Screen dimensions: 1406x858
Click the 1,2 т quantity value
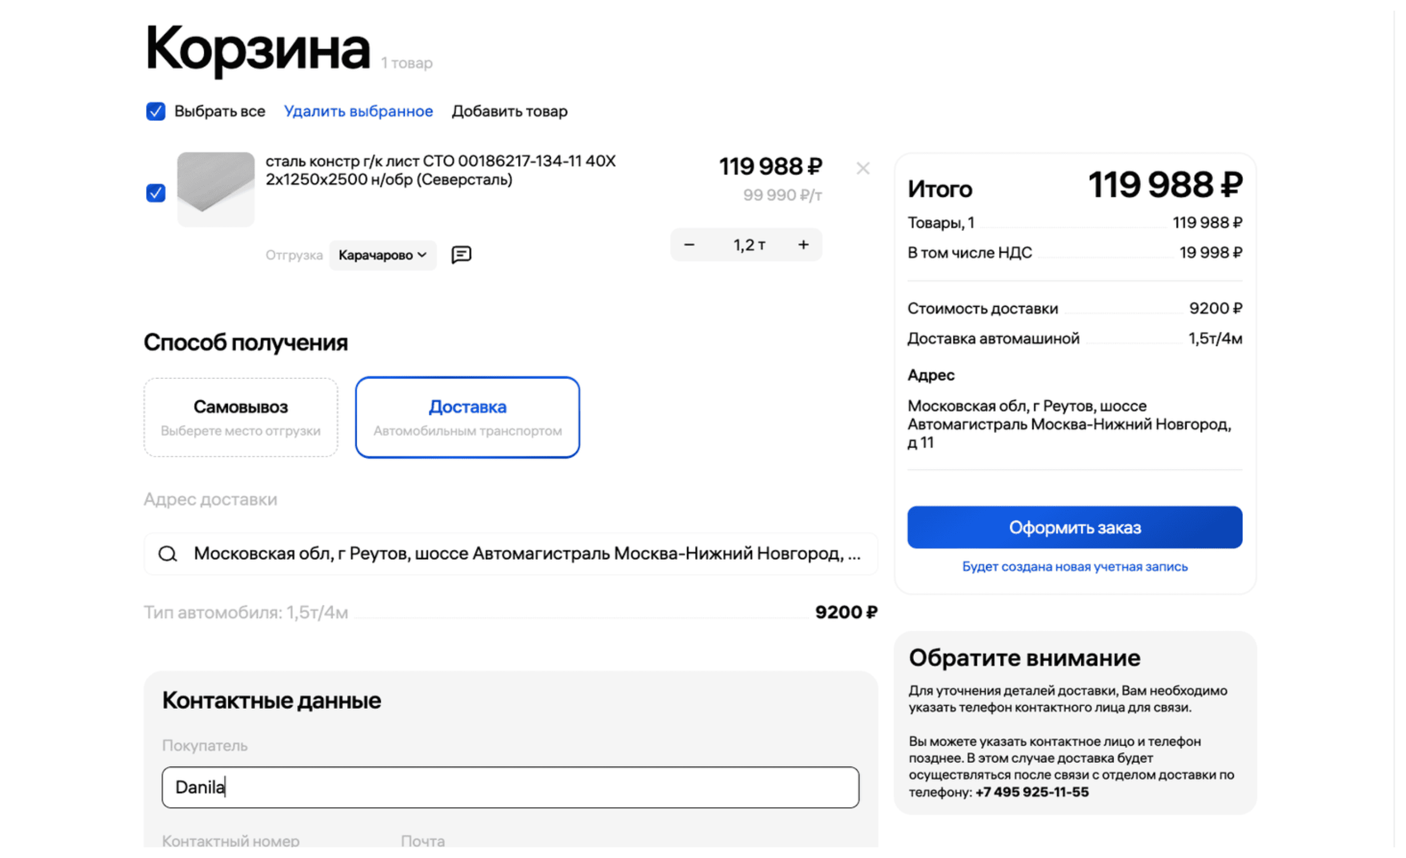pos(749,245)
